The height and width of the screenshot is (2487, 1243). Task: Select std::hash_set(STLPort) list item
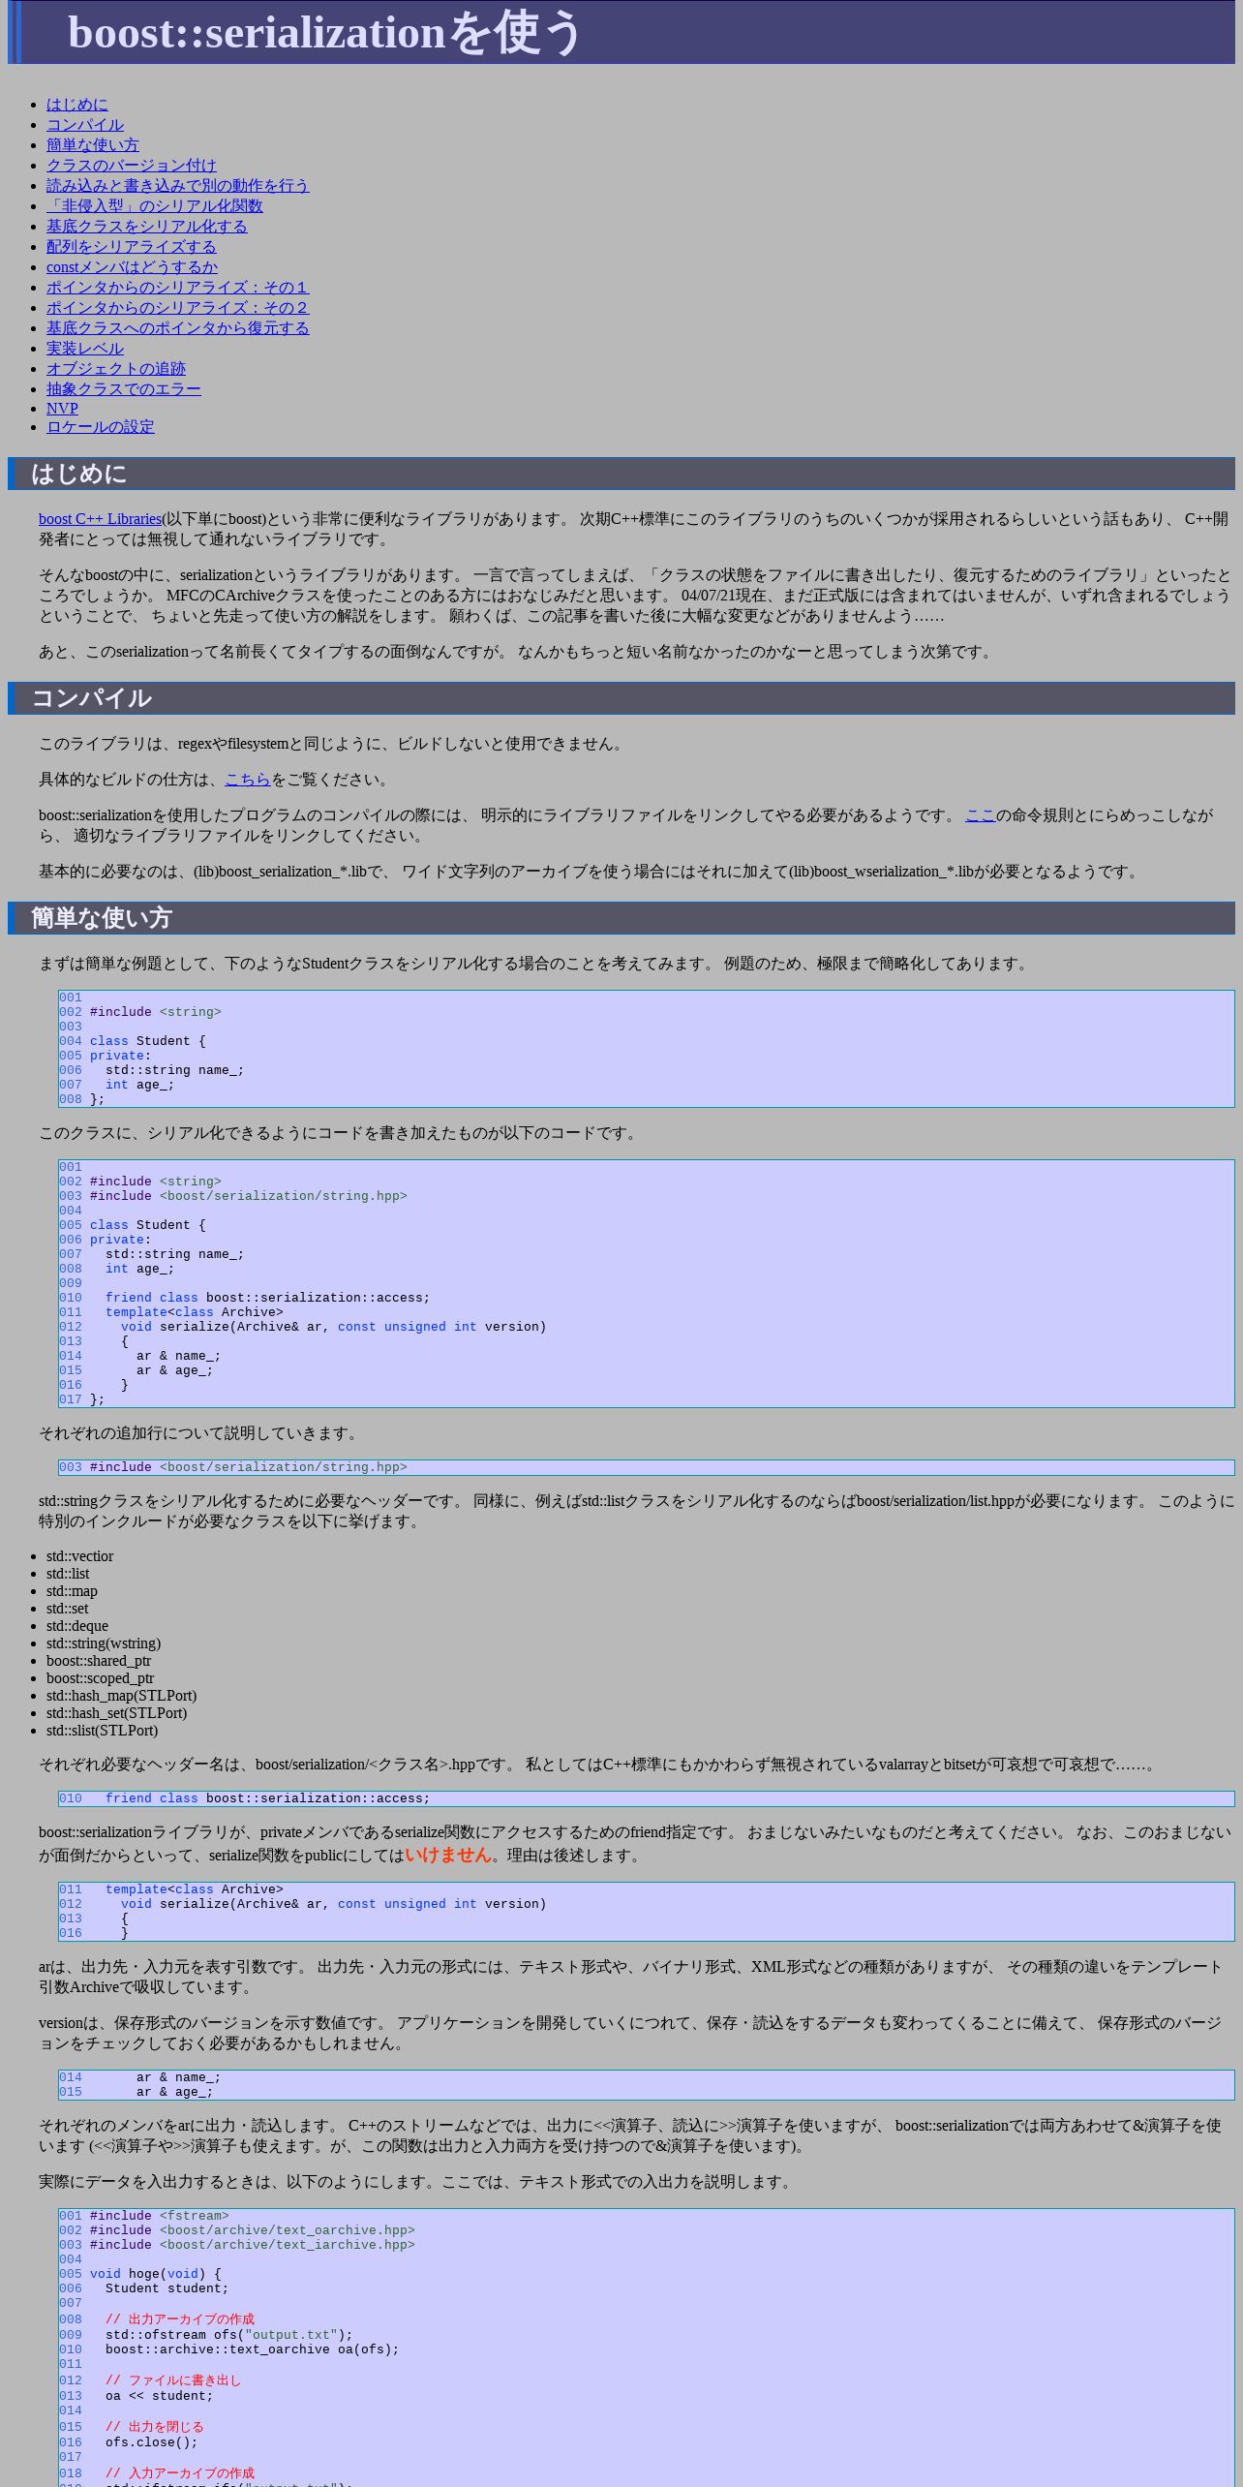116,1713
